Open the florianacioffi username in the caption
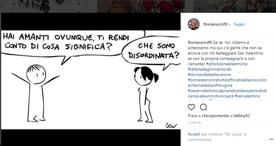 [x=200, y=42]
